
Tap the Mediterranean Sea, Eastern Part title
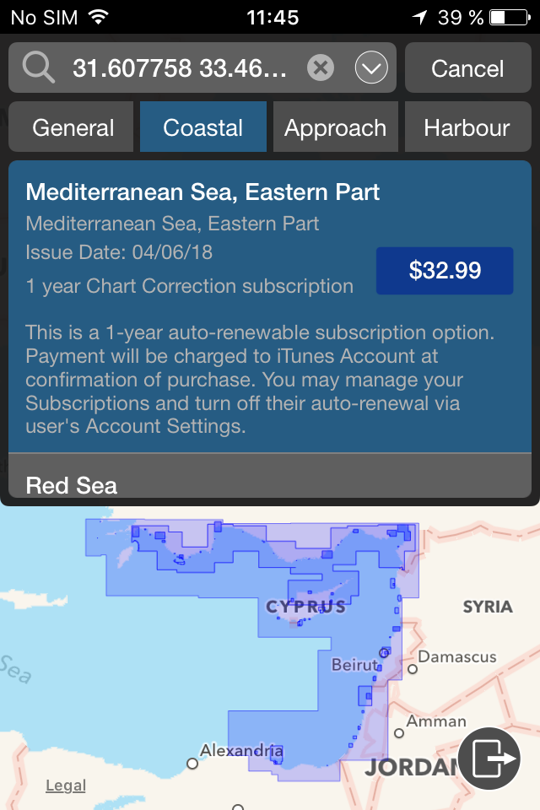202,192
